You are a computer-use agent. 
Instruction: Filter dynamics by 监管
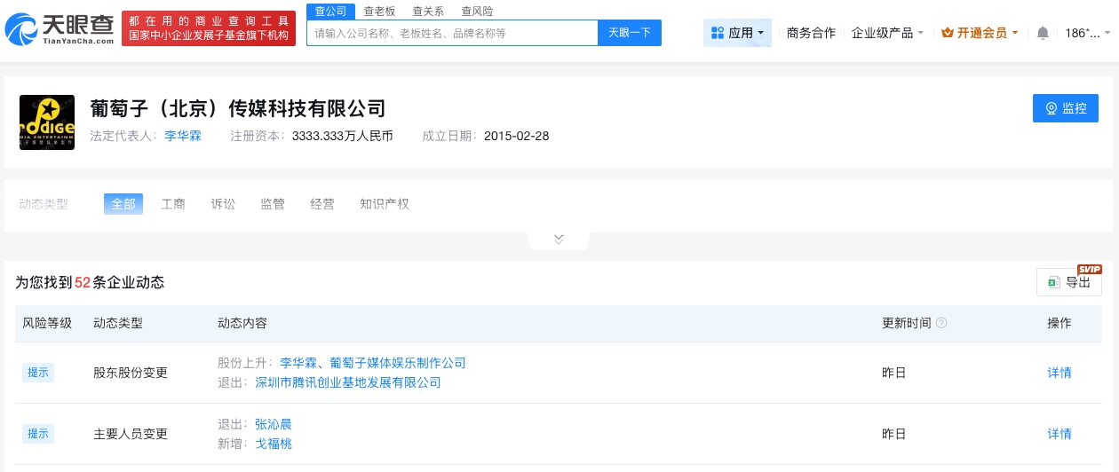[x=273, y=204]
